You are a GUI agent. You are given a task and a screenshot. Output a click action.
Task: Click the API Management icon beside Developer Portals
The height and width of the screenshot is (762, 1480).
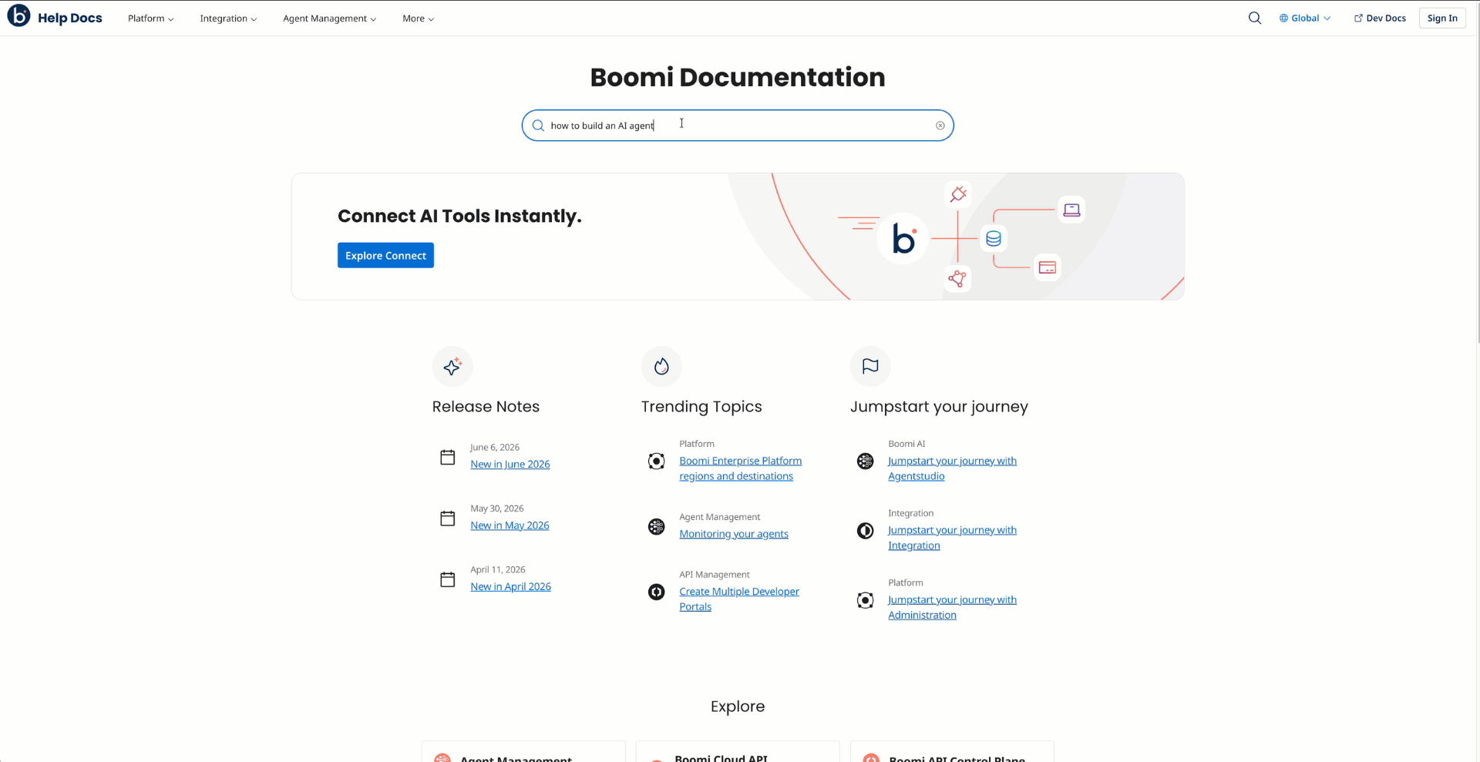[x=657, y=592]
